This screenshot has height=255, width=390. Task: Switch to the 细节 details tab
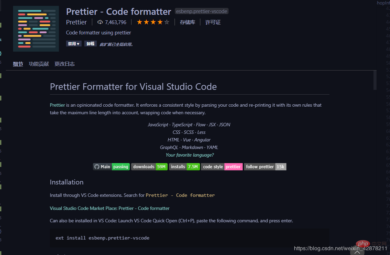click(x=18, y=64)
